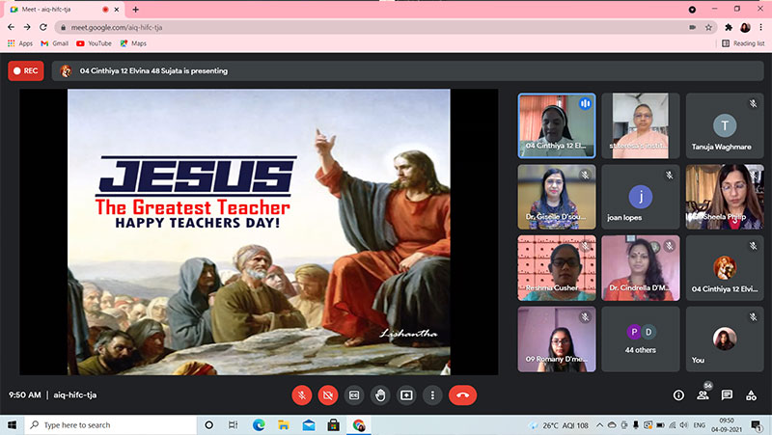This screenshot has height=435, width=772.
Task: Select Dr. Cindrella D'M... video tile
Action: pyautogui.click(x=640, y=268)
